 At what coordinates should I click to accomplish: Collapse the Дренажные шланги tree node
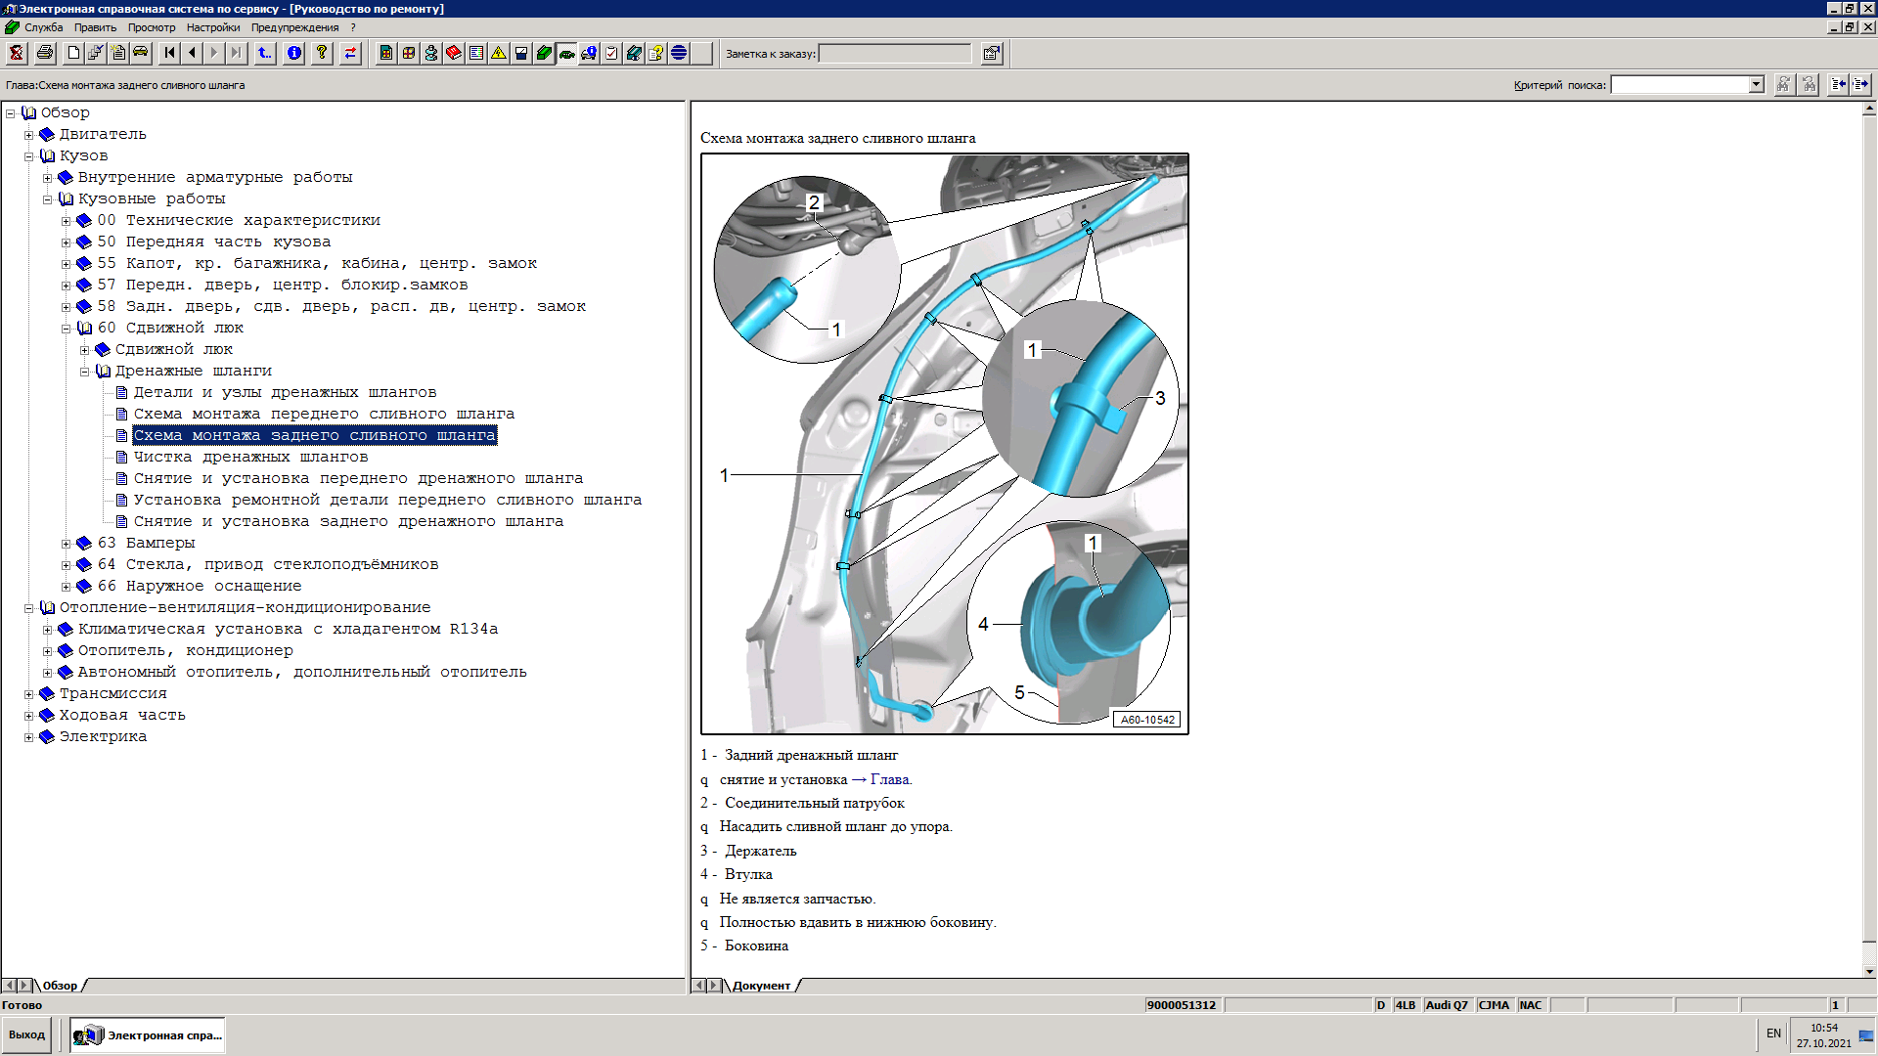pos(85,372)
